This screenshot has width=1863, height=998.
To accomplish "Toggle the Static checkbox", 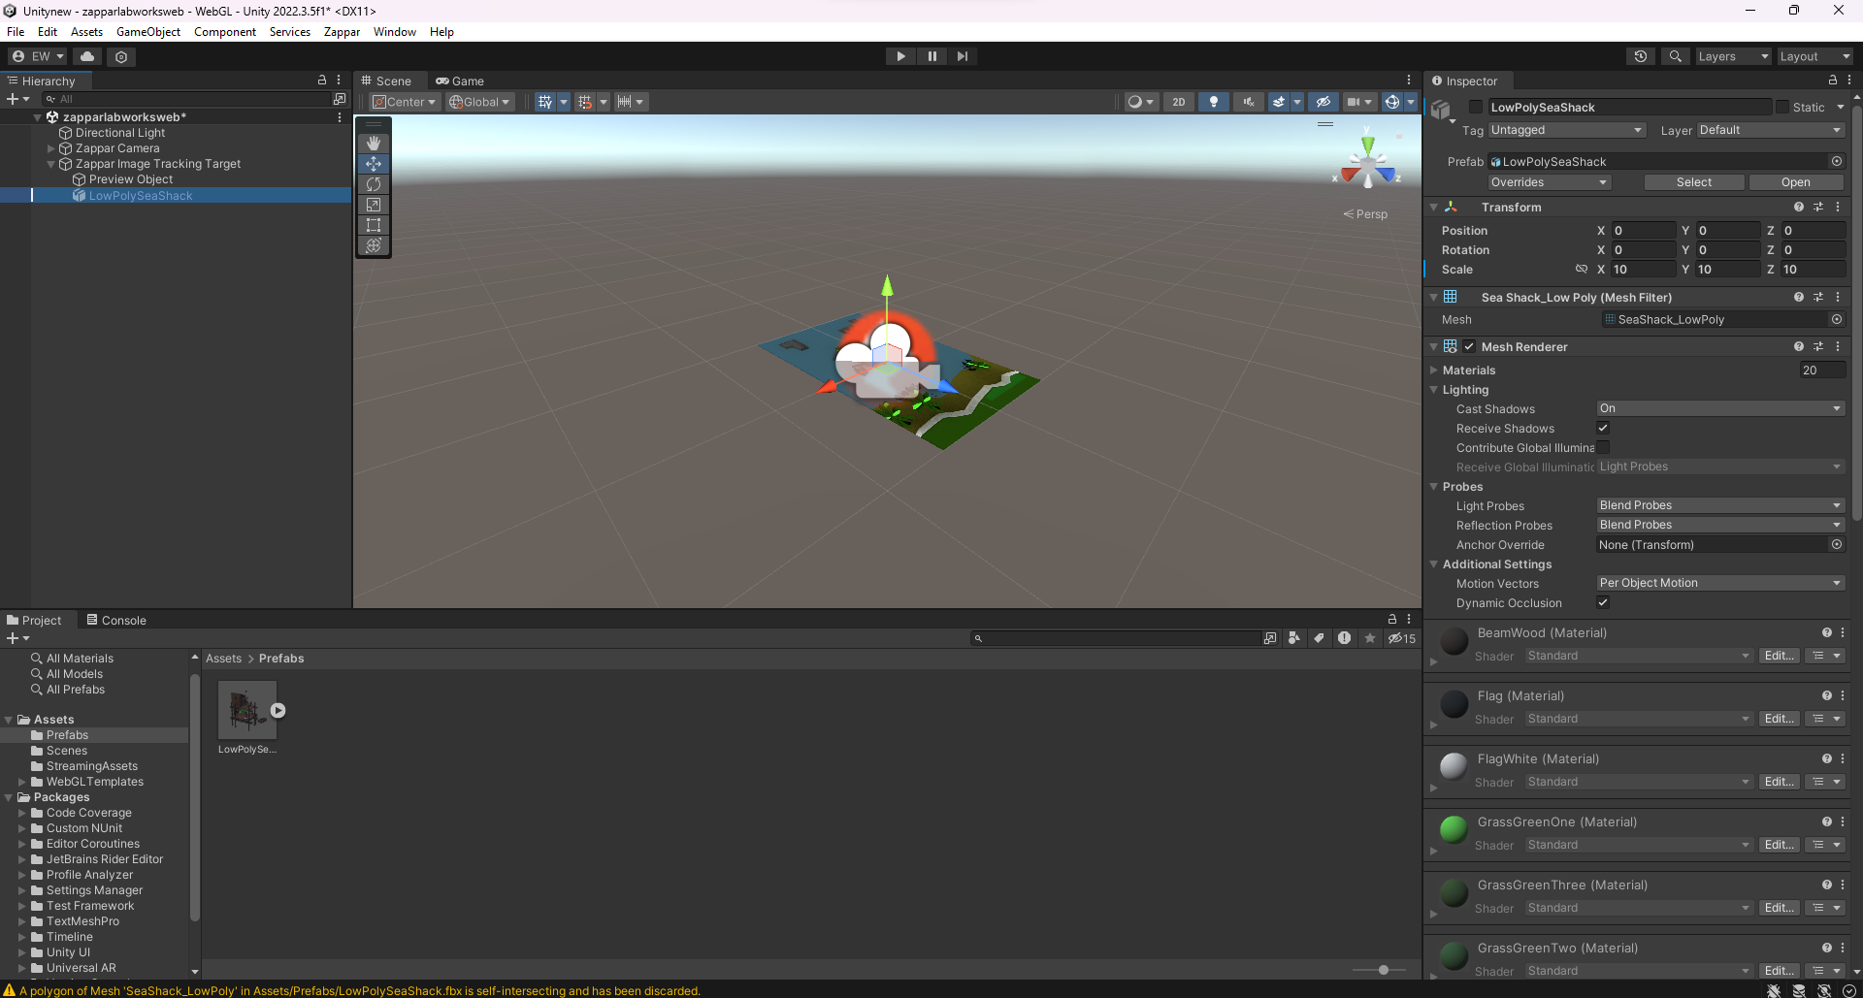I will (x=1782, y=107).
